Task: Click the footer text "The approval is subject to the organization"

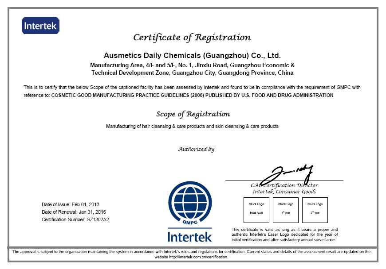Action: click(191, 254)
